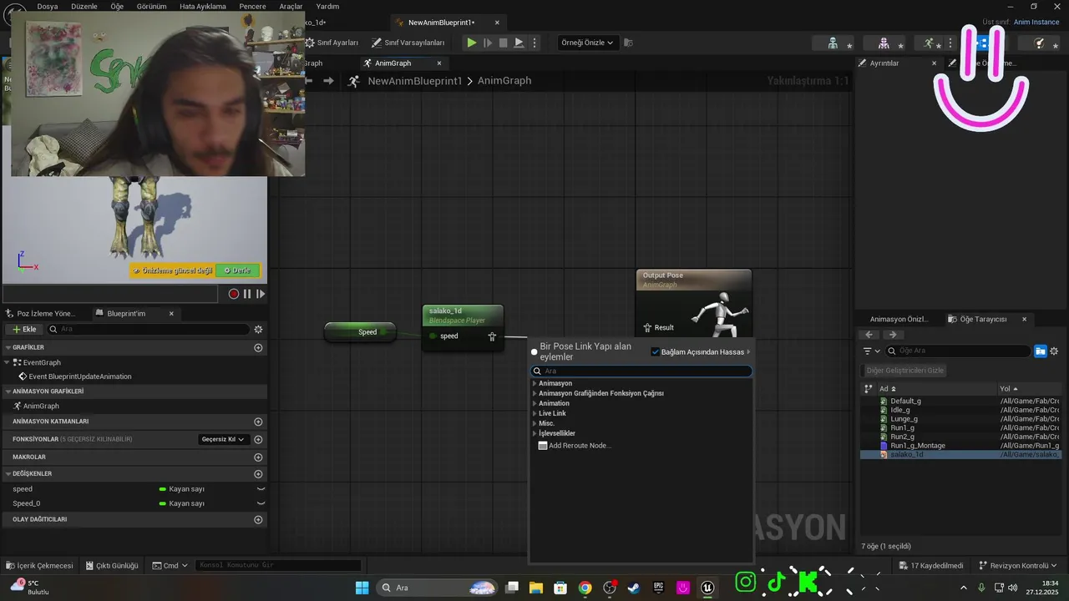The image size is (1069, 601).
Task: Open the play options three-dot menu
Action: click(534, 43)
